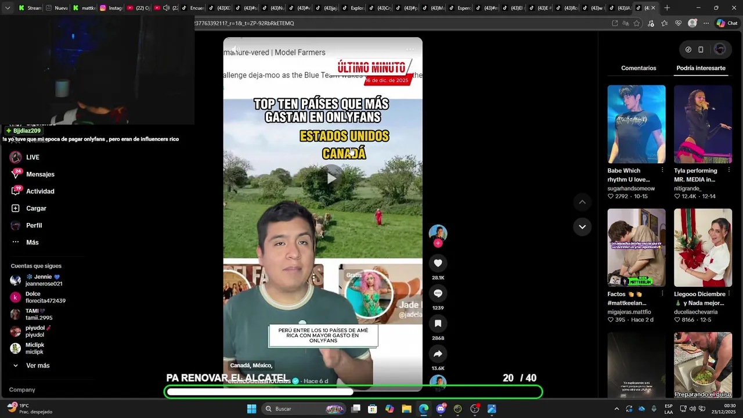Image resolution: width=743 pixels, height=418 pixels.
Task: Open the Tyla performing MR. MEDIA thumbnail
Action: tap(703, 124)
